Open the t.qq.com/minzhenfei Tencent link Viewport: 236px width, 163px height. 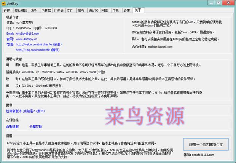click(x=38, y=50)
